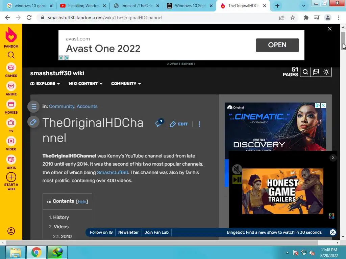This screenshot has width=346, height=259.
Task: Start a Wiki plus icon
Action: click(x=11, y=177)
